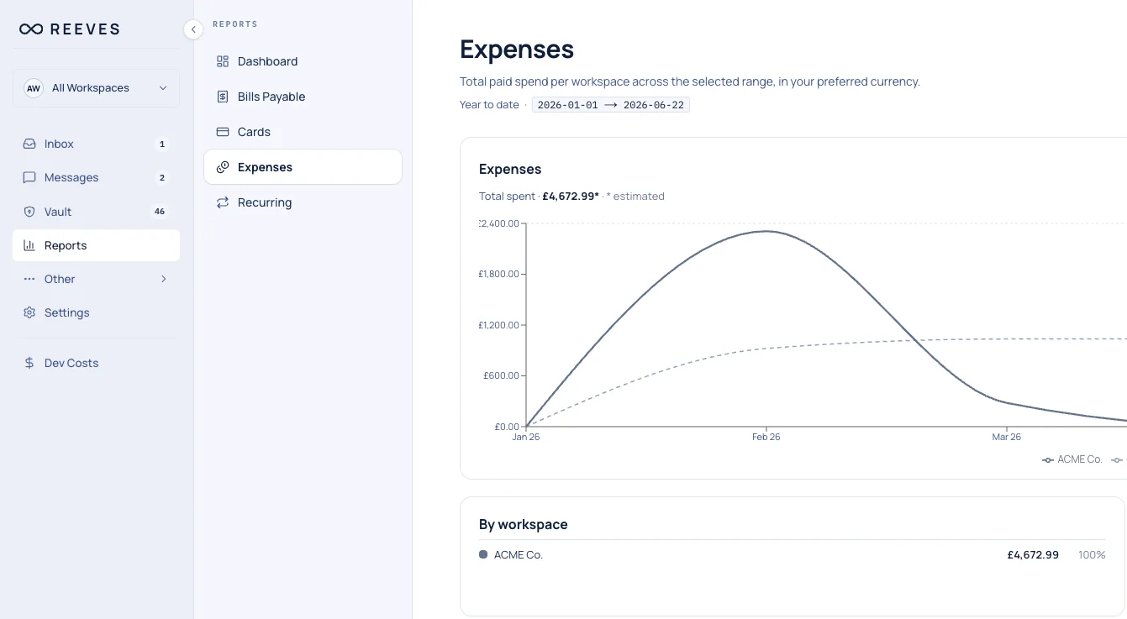Viewport: 1127px width, 619px height.
Task: Click the REPORTS panel header label
Action: pyautogui.click(x=235, y=24)
